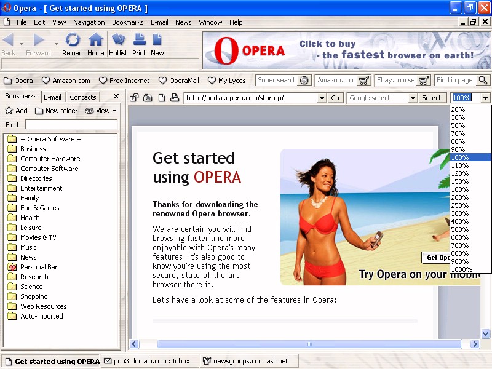
Task: Click the Forward arrow icon
Action: tap(39, 40)
